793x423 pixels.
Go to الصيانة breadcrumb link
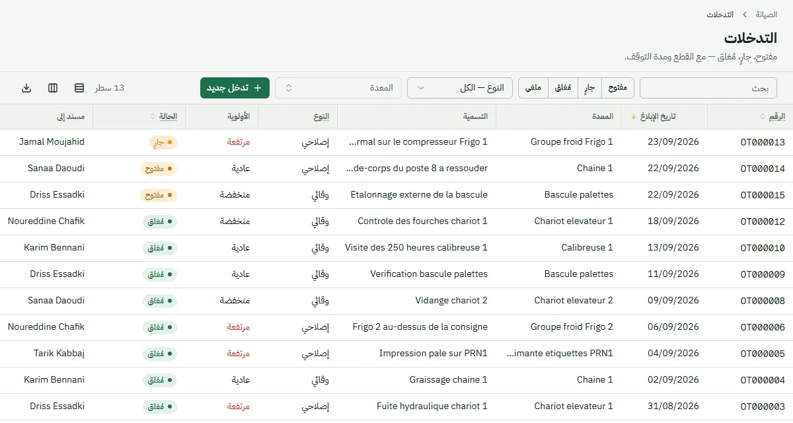click(x=767, y=15)
